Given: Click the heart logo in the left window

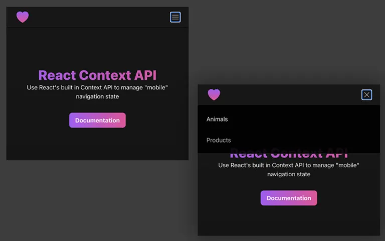Looking at the screenshot, I should click(23, 17).
